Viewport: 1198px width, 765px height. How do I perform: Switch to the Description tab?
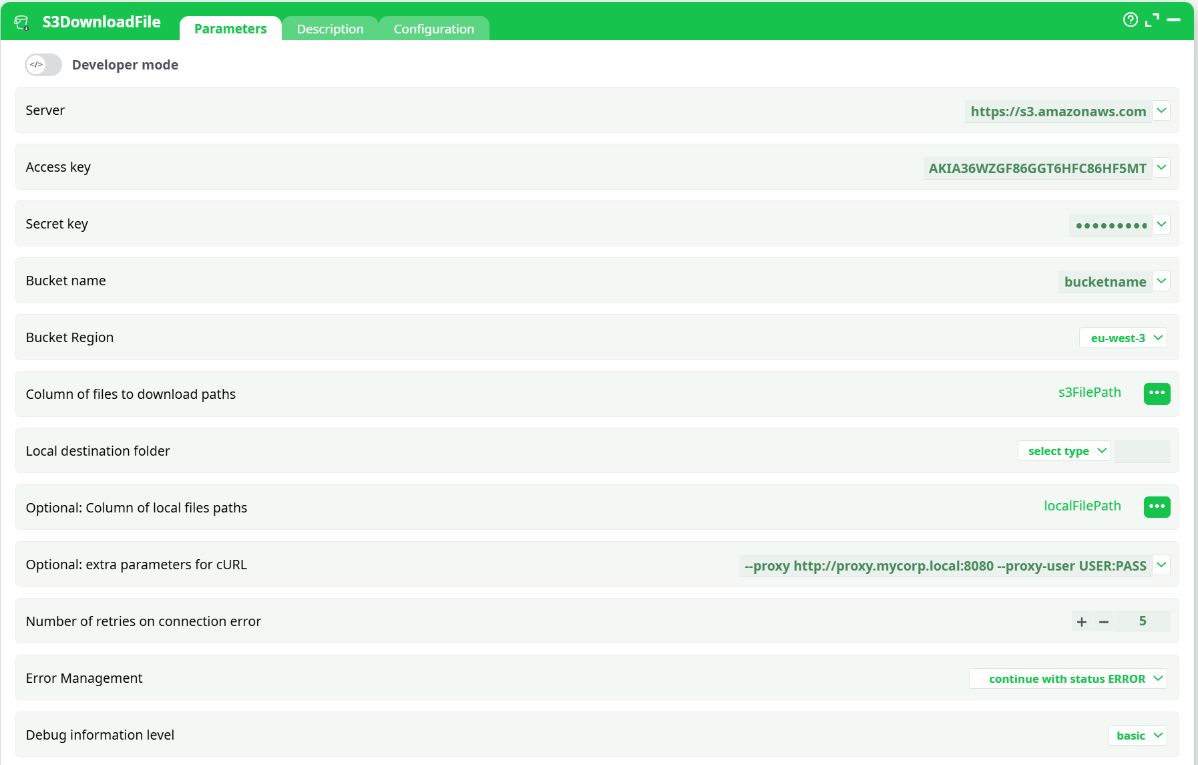[x=330, y=28]
